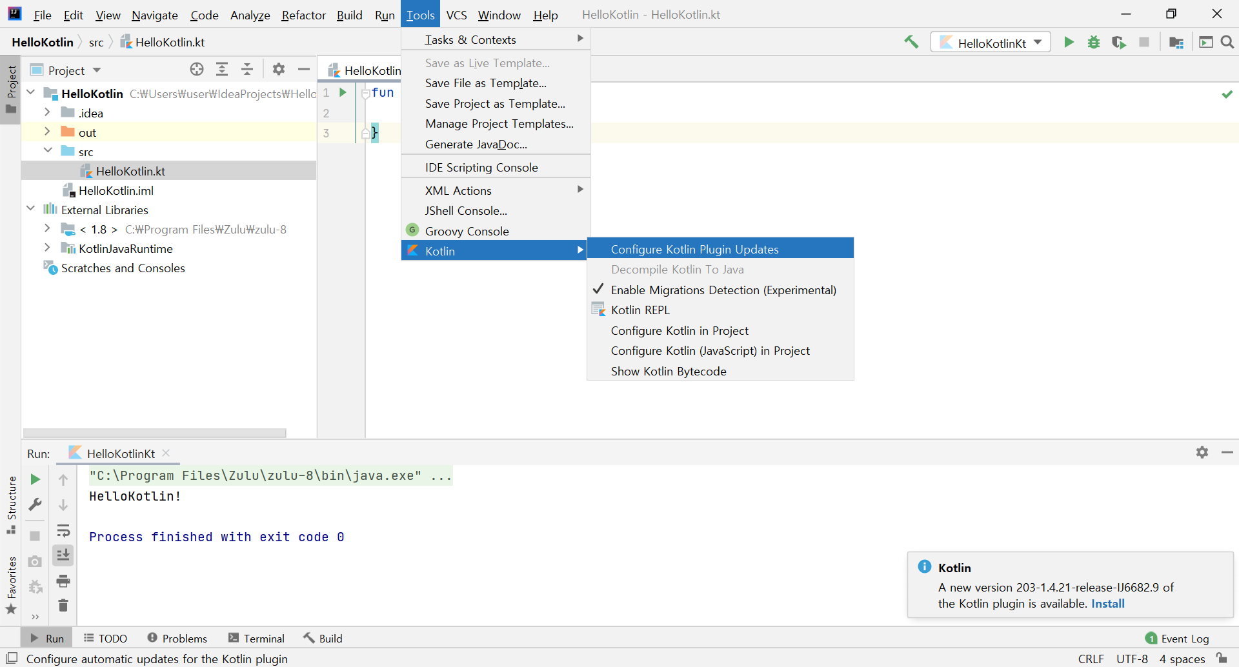Collapse all in Project panel
The image size is (1239, 667).
click(x=247, y=69)
